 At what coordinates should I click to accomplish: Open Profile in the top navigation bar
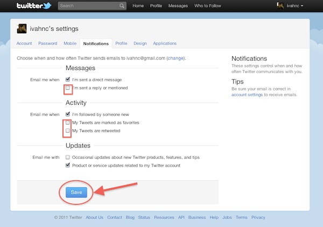156,6
